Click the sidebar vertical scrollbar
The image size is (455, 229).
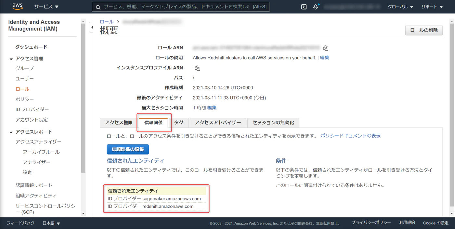click(83, 98)
